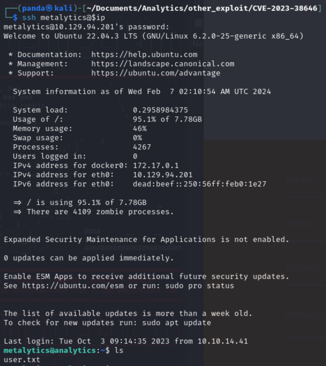
Task: Click the zombie processes warning line
Action: pyautogui.click(x=94, y=212)
